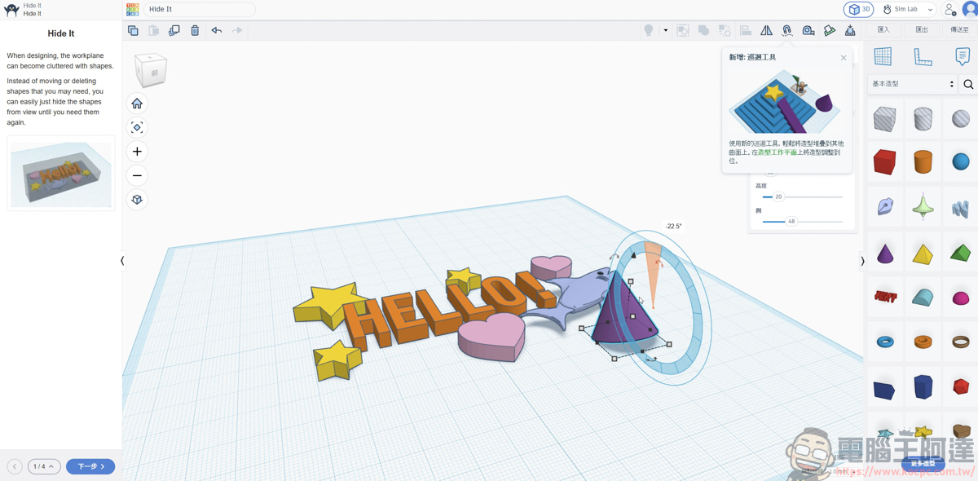Go to previous lesson step arrow
The height and width of the screenshot is (481, 978).
(15, 466)
